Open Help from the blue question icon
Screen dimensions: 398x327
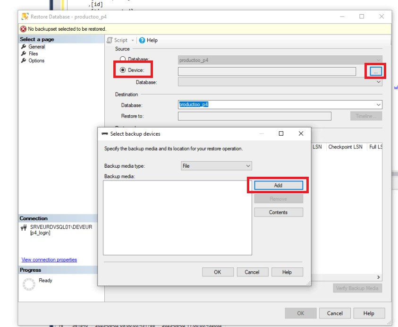(142, 41)
